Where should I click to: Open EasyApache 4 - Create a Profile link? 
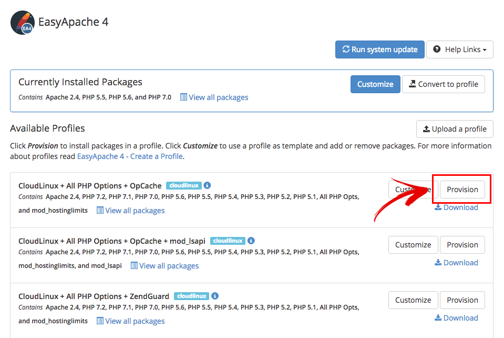pyautogui.click(x=130, y=156)
